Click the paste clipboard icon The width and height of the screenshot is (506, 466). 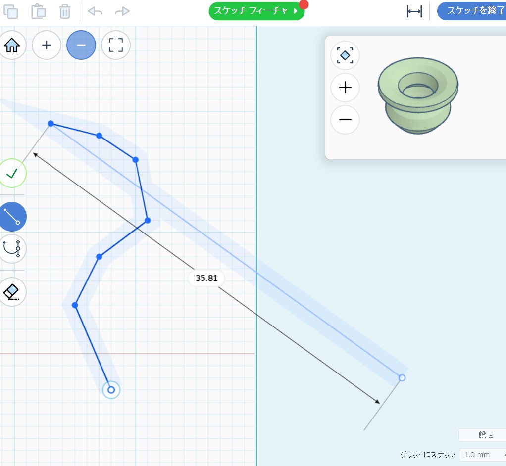tap(39, 11)
